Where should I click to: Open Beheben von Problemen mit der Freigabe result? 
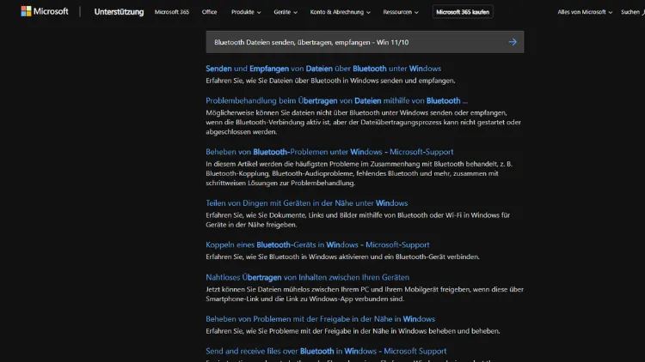320,319
